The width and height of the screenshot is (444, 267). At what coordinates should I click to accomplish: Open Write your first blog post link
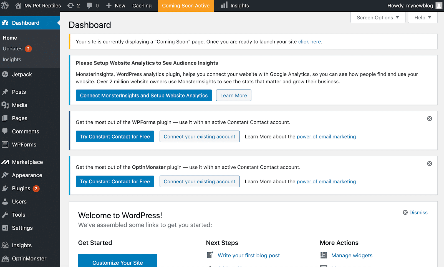point(249,255)
